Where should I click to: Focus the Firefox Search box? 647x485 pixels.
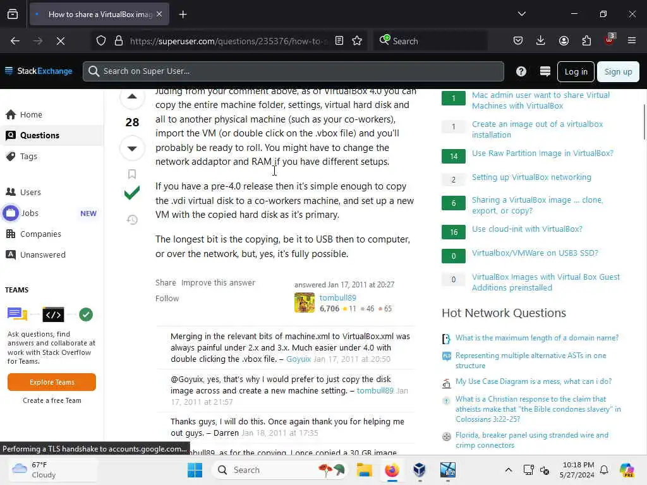430,41
